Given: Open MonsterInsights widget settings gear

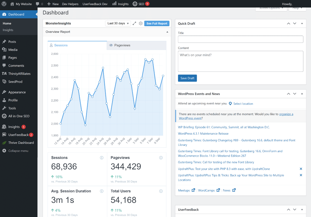Looking at the screenshot, I should pos(141,23).
